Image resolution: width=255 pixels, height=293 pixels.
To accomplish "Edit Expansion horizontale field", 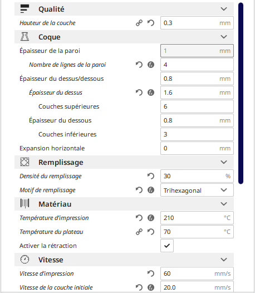I will [x=197, y=148].
